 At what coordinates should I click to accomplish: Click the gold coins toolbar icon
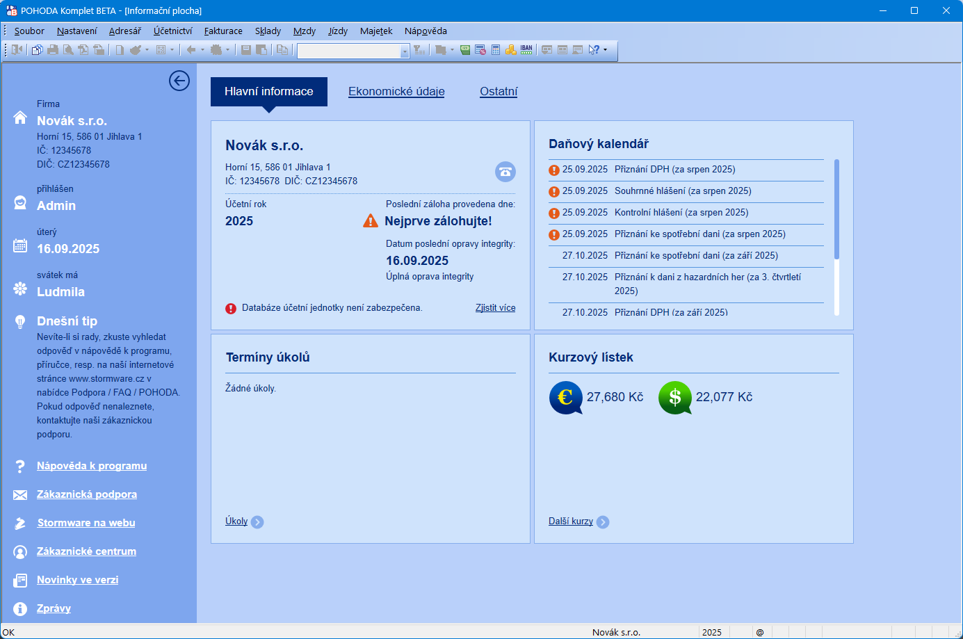(511, 50)
